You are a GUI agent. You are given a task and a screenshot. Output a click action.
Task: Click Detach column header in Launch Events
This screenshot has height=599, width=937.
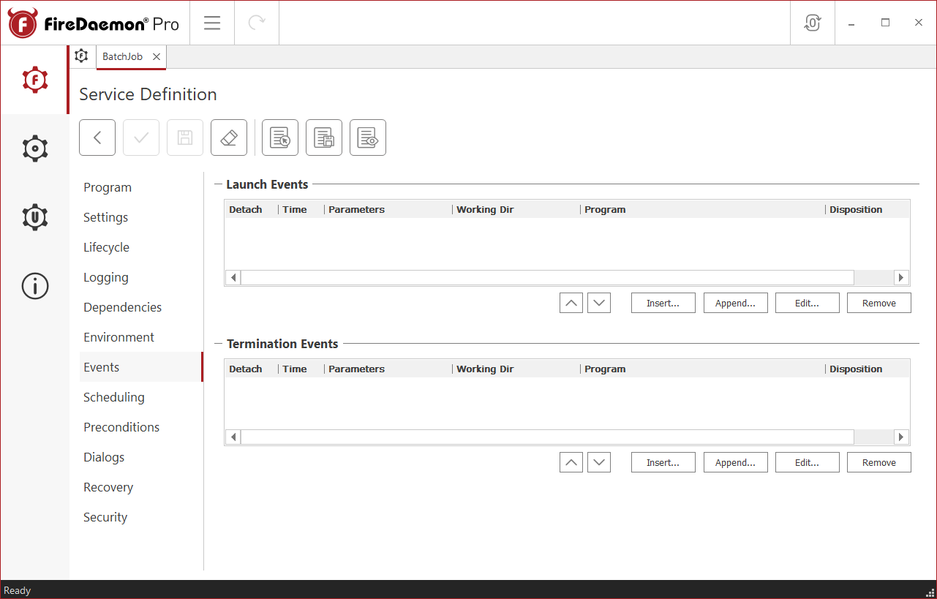[252, 210]
